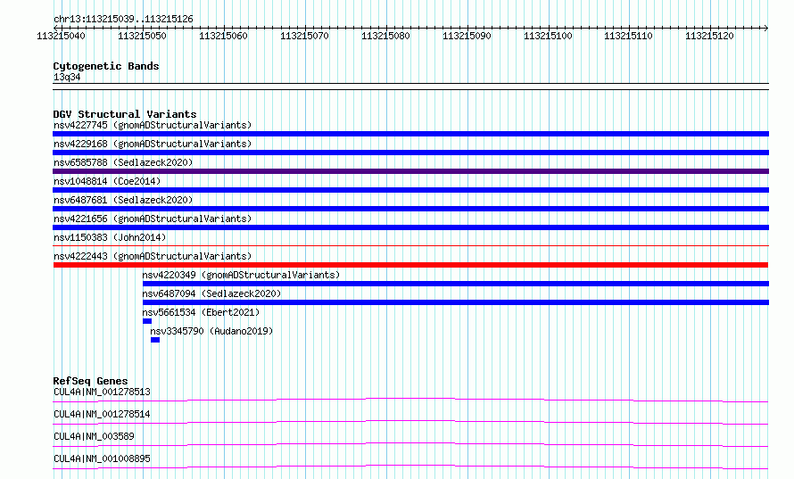Open variant nsv1150383 (John2014) label
The image size is (794, 479).
pyautogui.click(x=110, y=237)
